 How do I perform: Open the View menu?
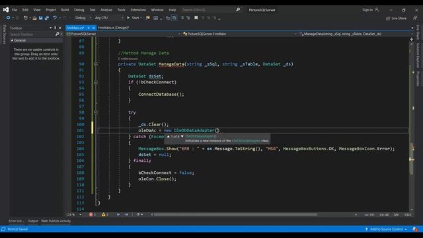tap(37, 10)
